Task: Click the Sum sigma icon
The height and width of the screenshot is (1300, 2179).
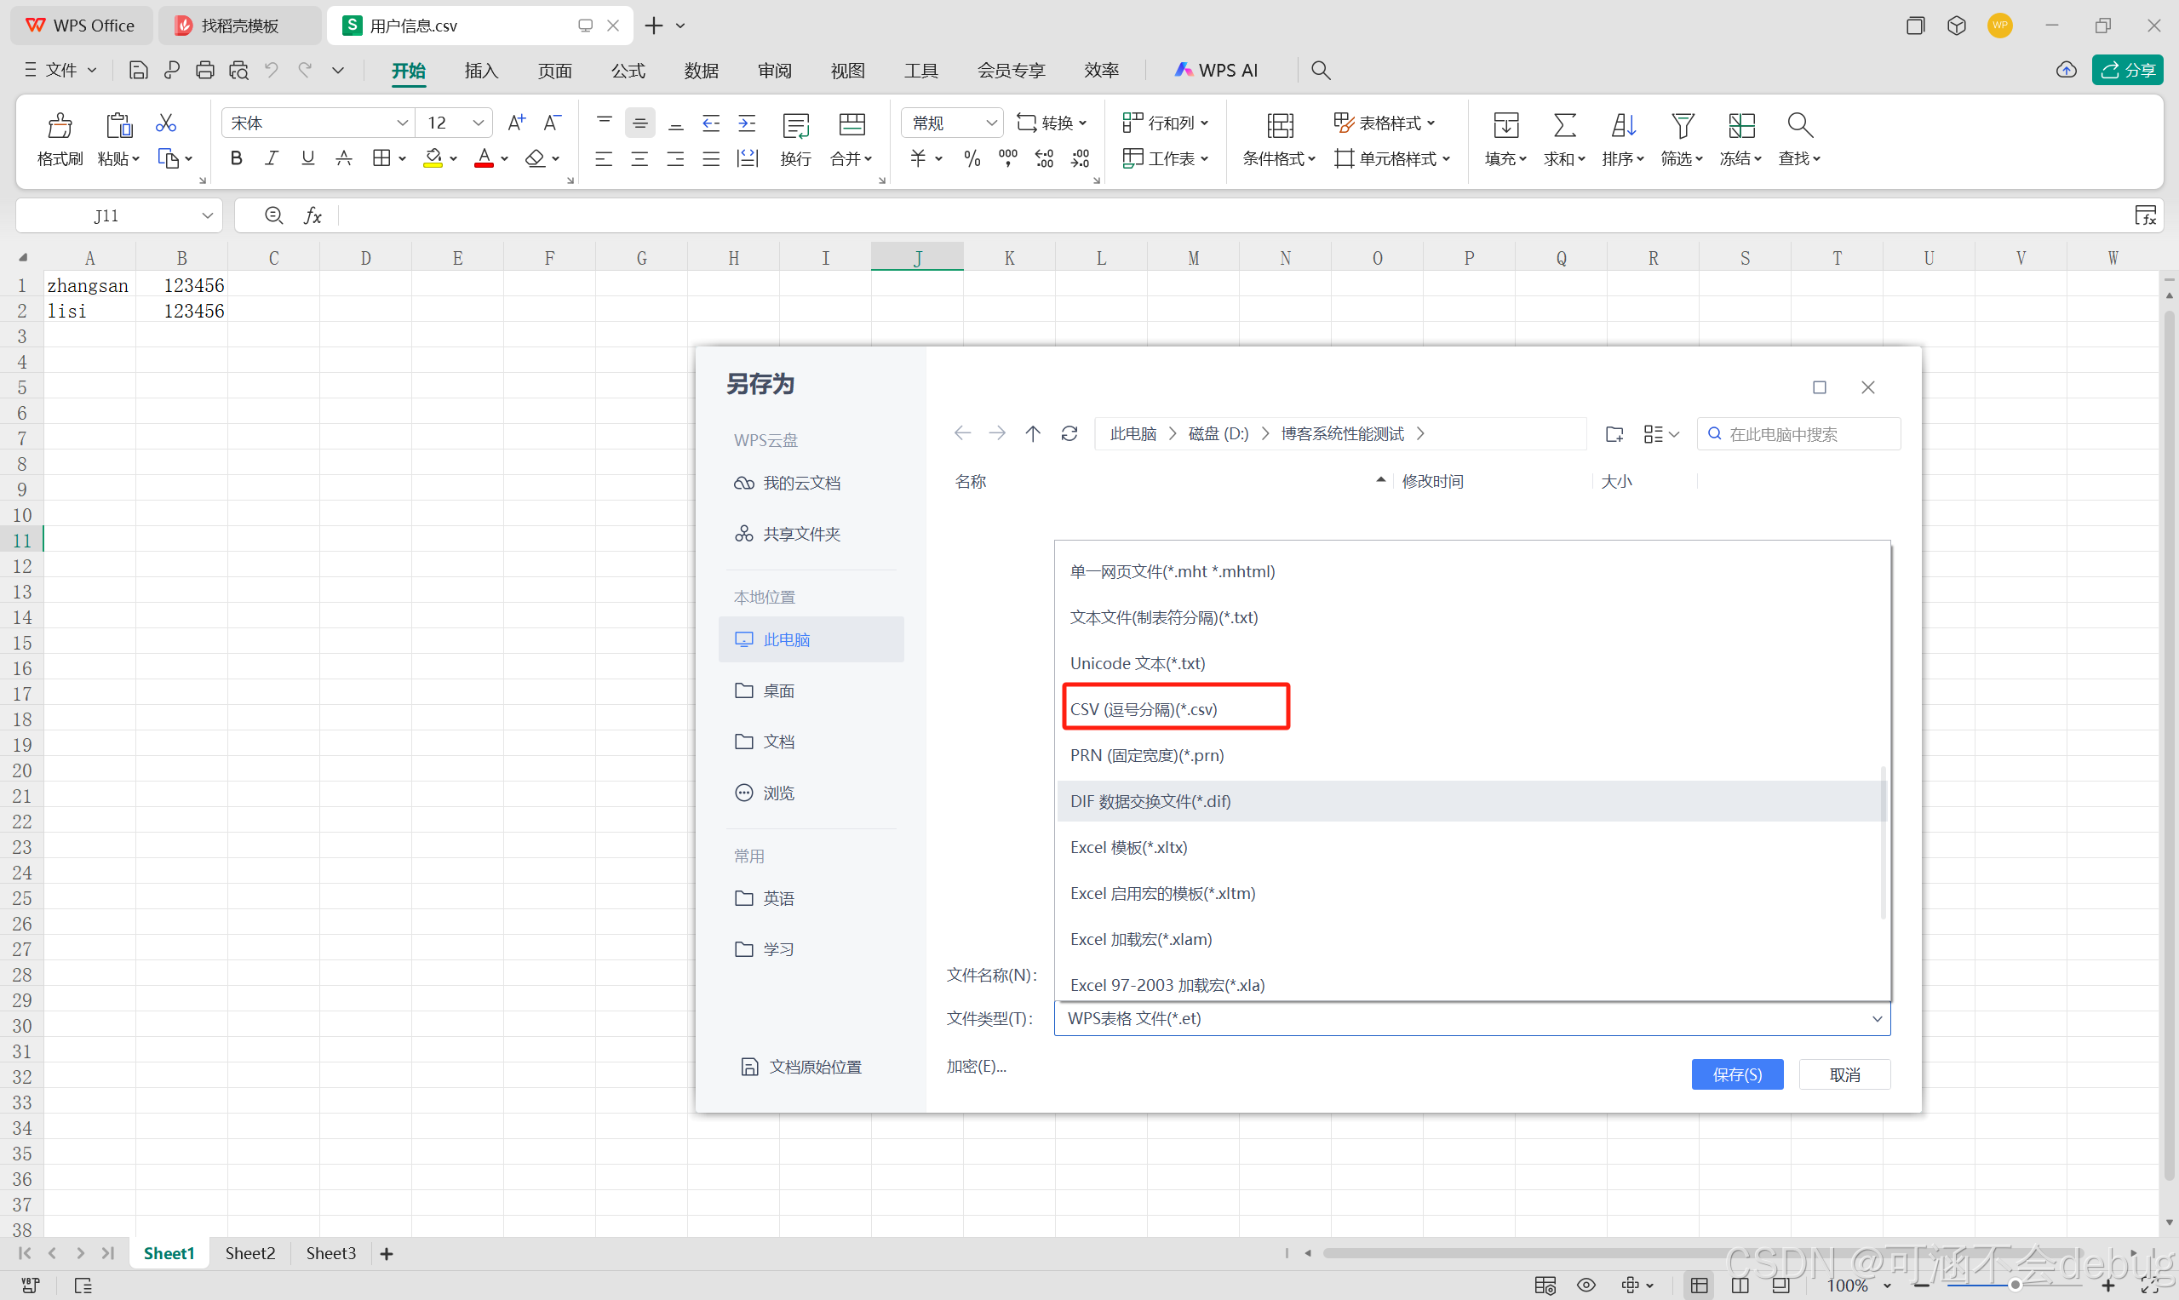Action: (x=1564, y=125)
